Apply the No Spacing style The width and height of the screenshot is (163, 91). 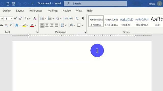coord(111,21)
